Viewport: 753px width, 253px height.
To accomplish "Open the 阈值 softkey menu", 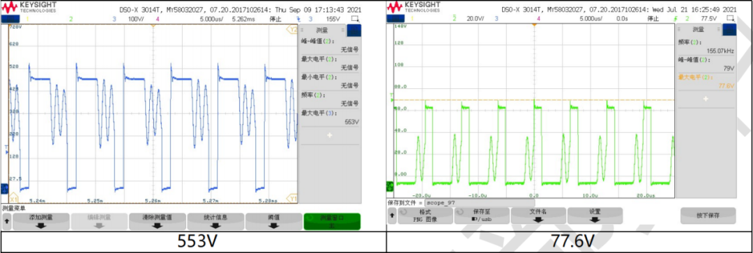I will point(274,221).
